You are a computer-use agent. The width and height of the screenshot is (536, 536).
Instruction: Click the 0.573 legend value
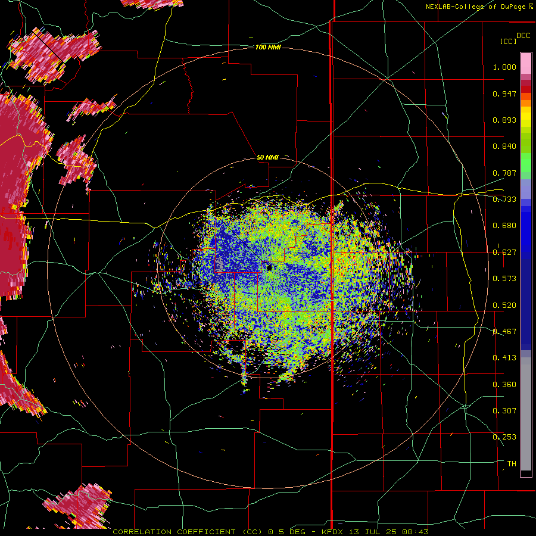[x=504, y=279]
